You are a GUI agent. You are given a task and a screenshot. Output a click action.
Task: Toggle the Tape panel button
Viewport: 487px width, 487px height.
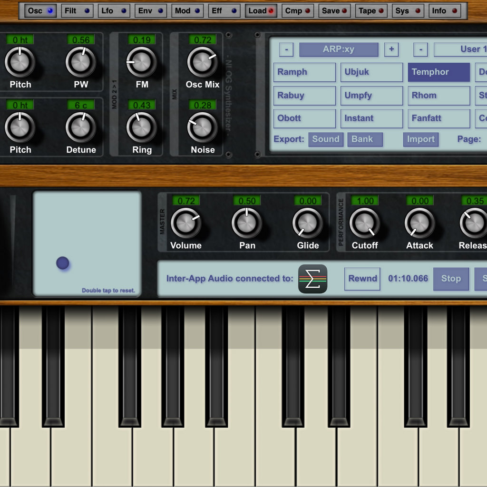tap(372, 10)
